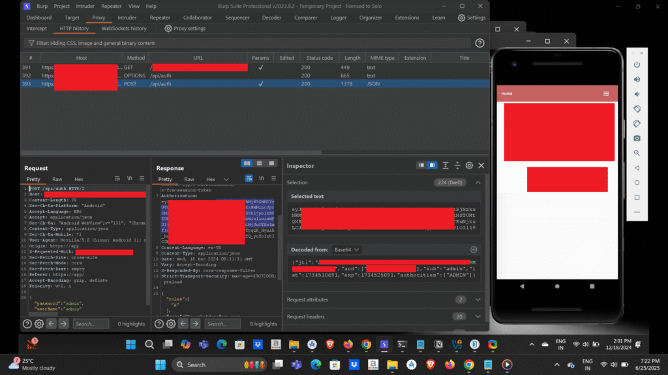This screenshot has height=375, width=668.
Task: Open Proxy settings button
Action: [185, 29]
